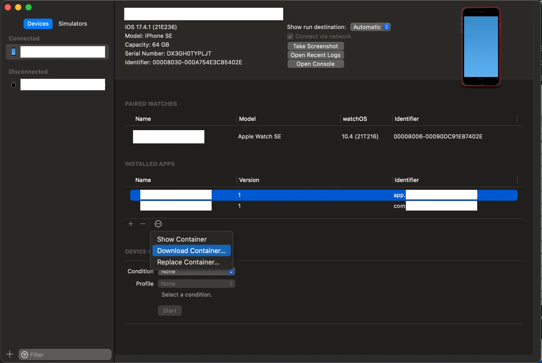Click the add device plus icon in sidebar
The image size is (542, 363).
tap(10, 354)
